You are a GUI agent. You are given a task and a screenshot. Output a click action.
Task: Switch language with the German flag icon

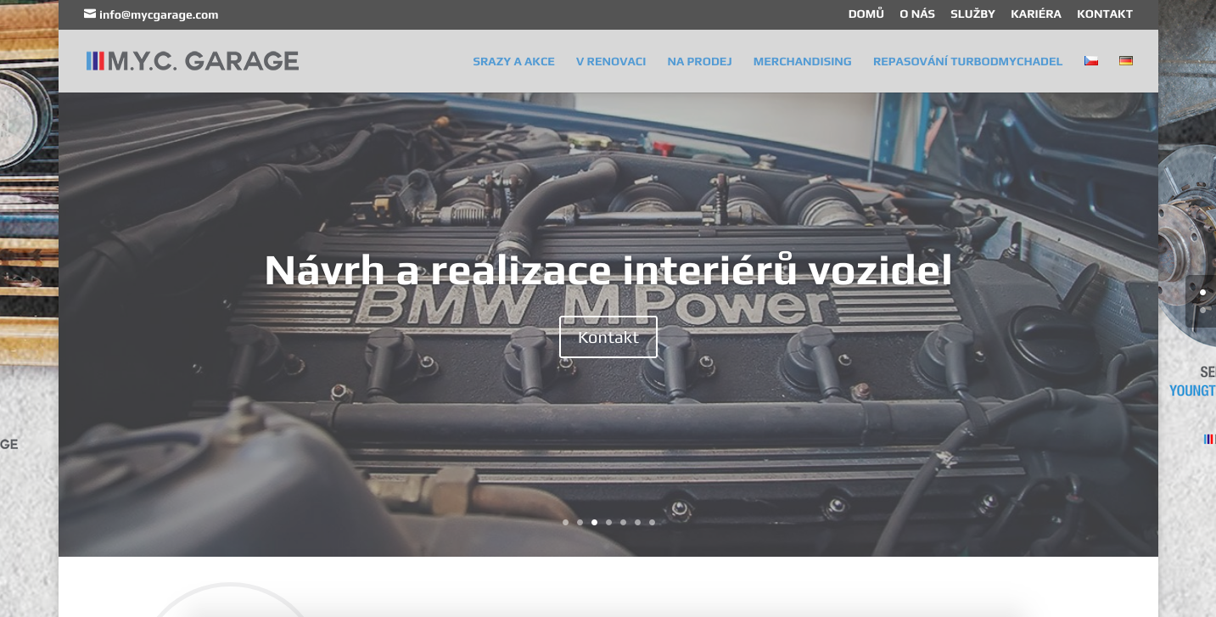[x=1126, y=60]
